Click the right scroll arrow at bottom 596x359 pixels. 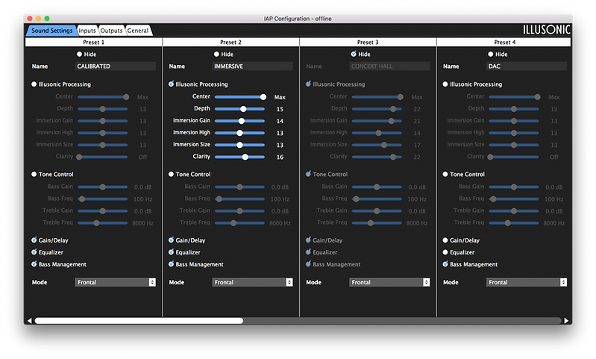coord(567,321)
